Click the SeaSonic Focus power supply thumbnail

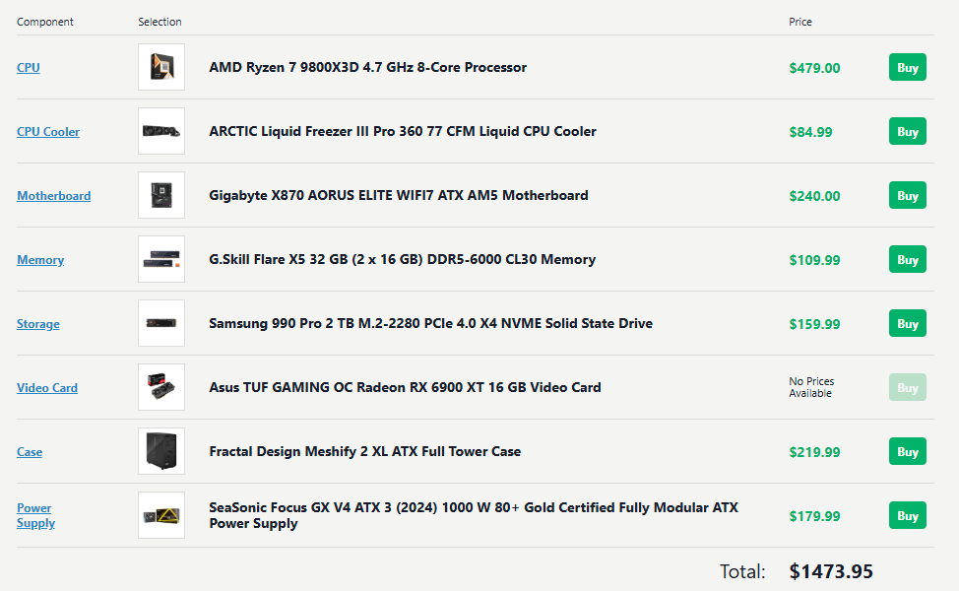pyautogui.click(x=161, y=515)
